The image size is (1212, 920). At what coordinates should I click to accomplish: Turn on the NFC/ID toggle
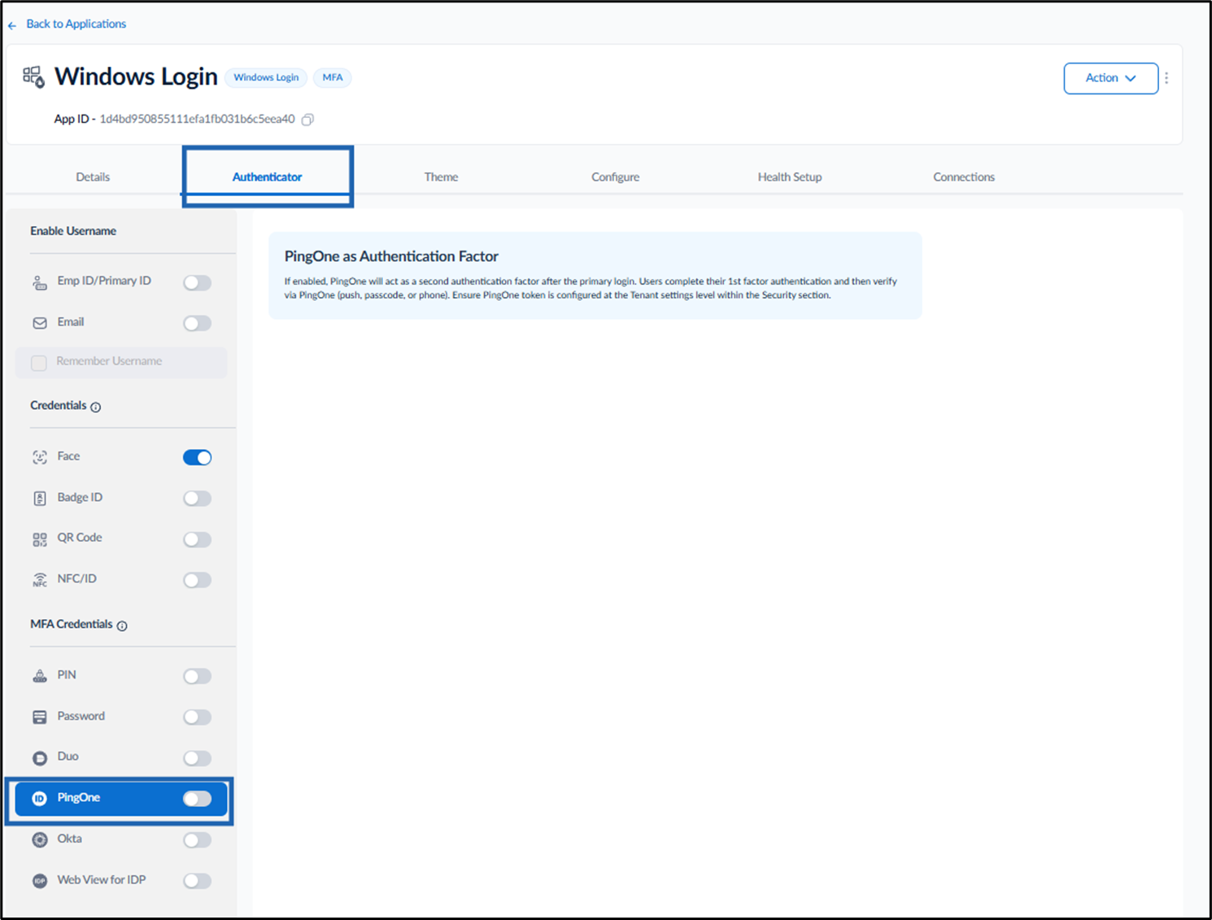[197, 580]
